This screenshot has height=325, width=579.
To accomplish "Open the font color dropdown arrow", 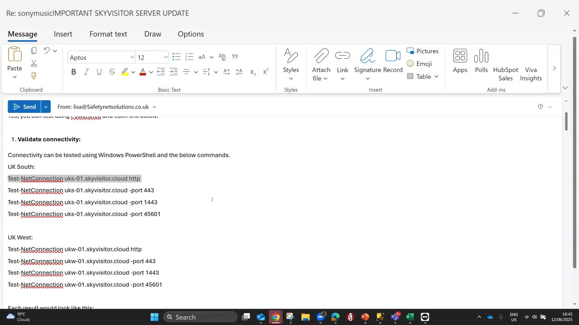I will click(x=151, y=72).
